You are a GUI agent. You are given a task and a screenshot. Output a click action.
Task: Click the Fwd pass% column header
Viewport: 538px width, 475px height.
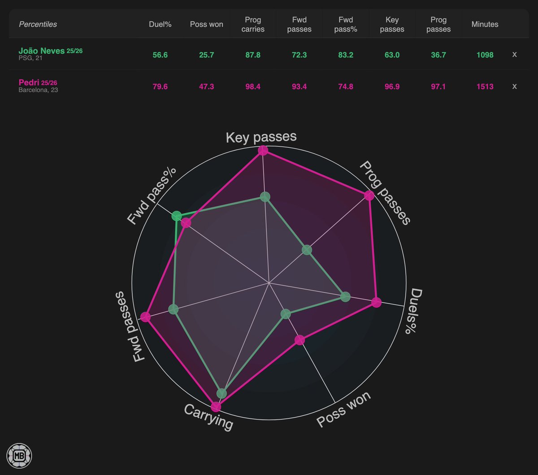pos(346,24)
